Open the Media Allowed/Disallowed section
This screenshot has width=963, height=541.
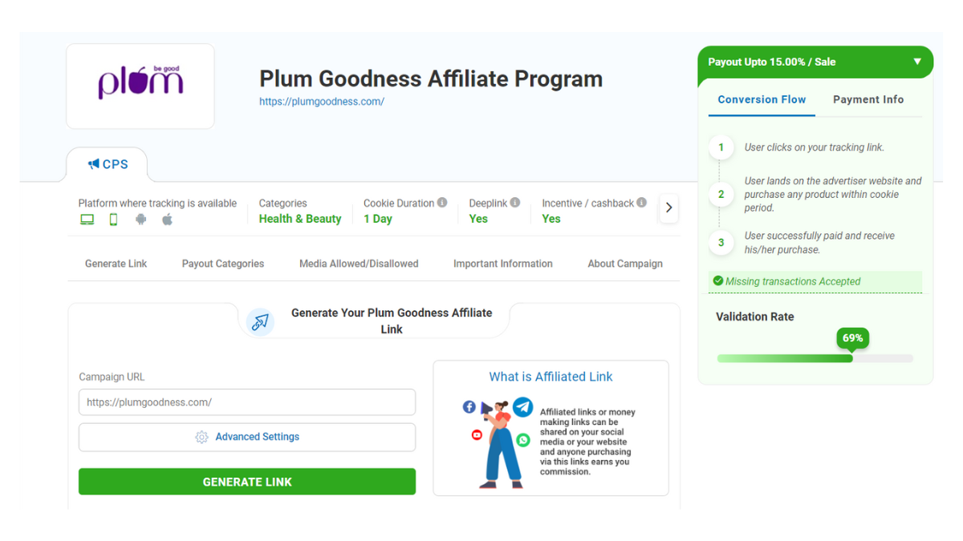(x=359, y=263)
